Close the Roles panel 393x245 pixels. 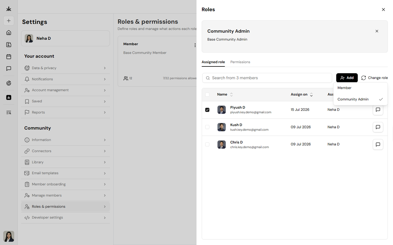[383, 9]
